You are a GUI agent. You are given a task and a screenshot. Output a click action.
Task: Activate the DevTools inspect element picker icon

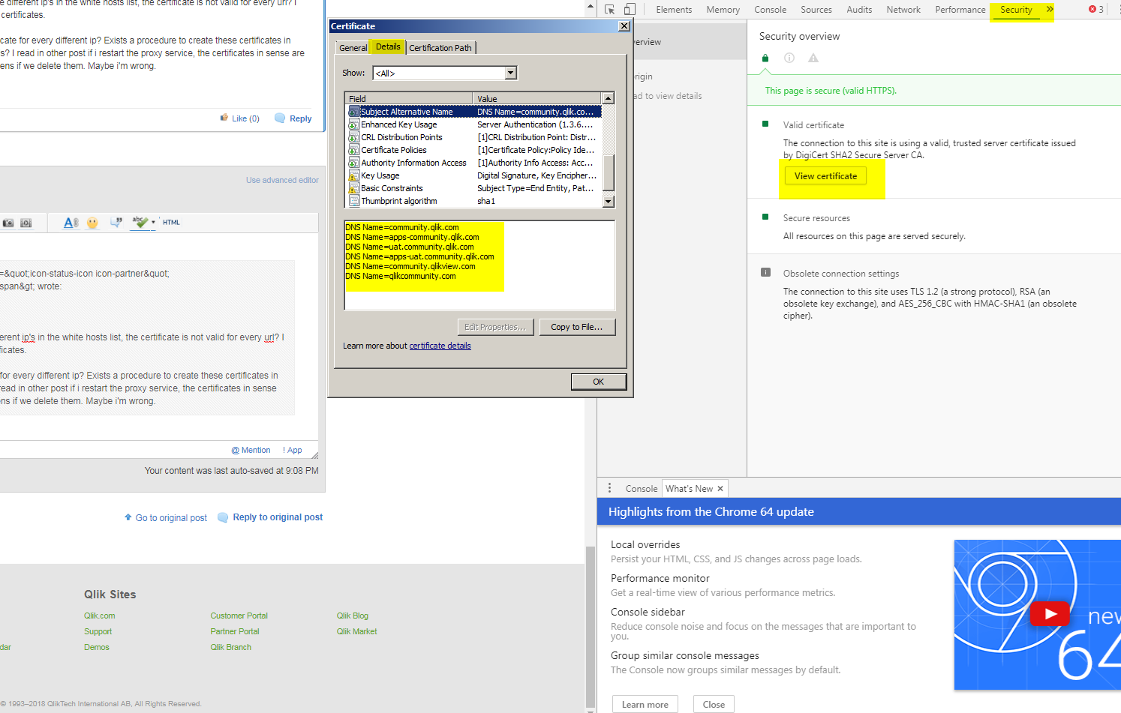coord(609,10)
